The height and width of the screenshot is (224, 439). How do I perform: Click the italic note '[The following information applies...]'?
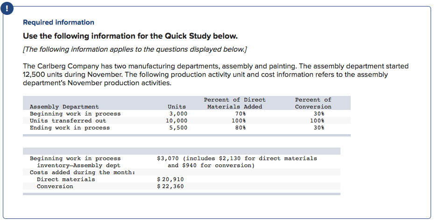pyautogui.click(x=135, y=49)
